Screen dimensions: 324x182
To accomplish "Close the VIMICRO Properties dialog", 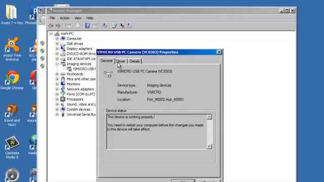I will click(219, 52).
